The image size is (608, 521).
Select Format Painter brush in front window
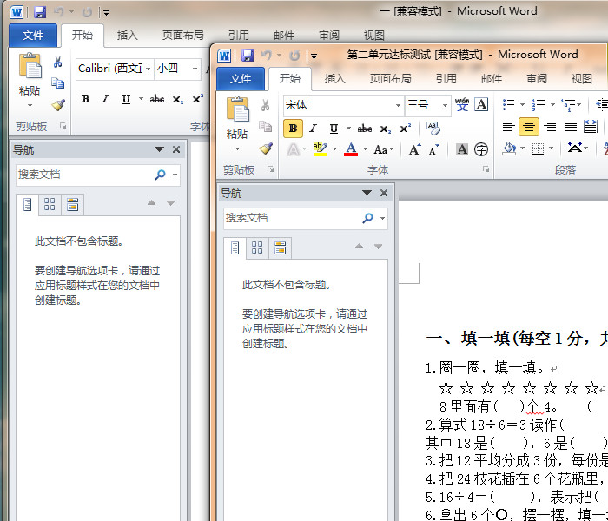click(x=266, y=148)
